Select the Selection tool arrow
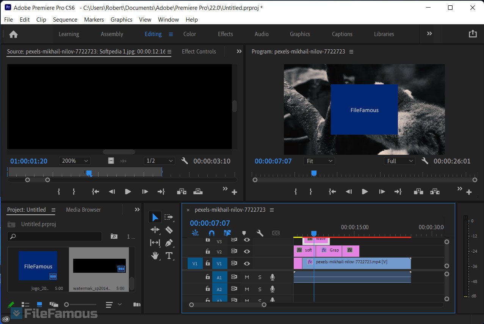 155,217
